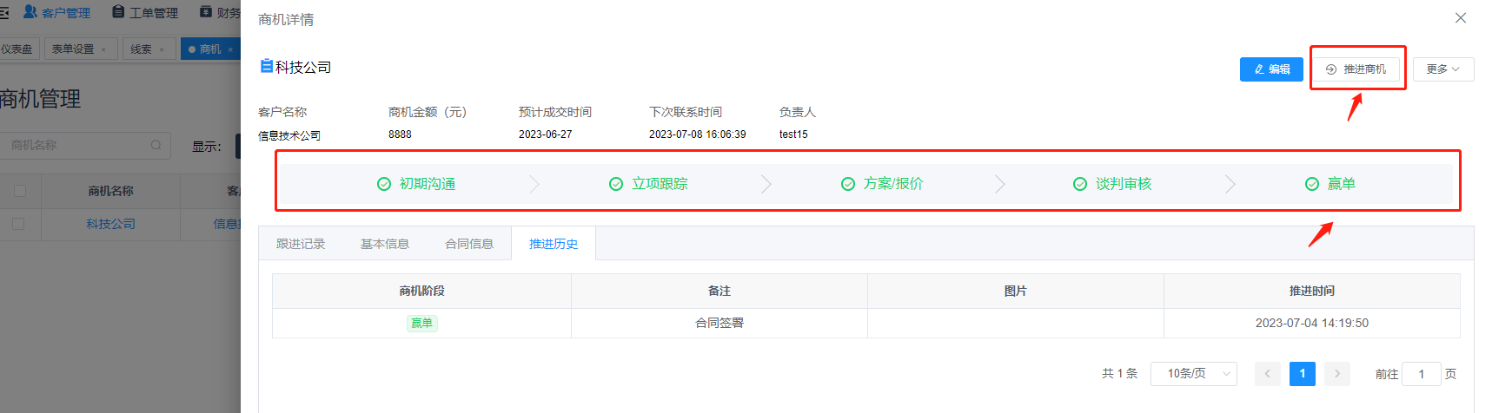1492x413 pixels.
Task: Switch to the 基本信息 tab
Action: [385, 245]
